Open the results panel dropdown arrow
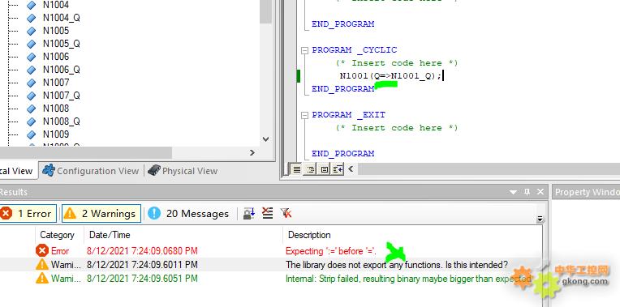This screenshot has width=620, height=307. click(513, 192)
